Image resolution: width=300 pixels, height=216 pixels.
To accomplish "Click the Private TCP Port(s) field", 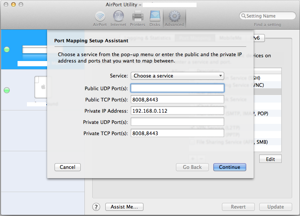I will [x=177, y=133].
